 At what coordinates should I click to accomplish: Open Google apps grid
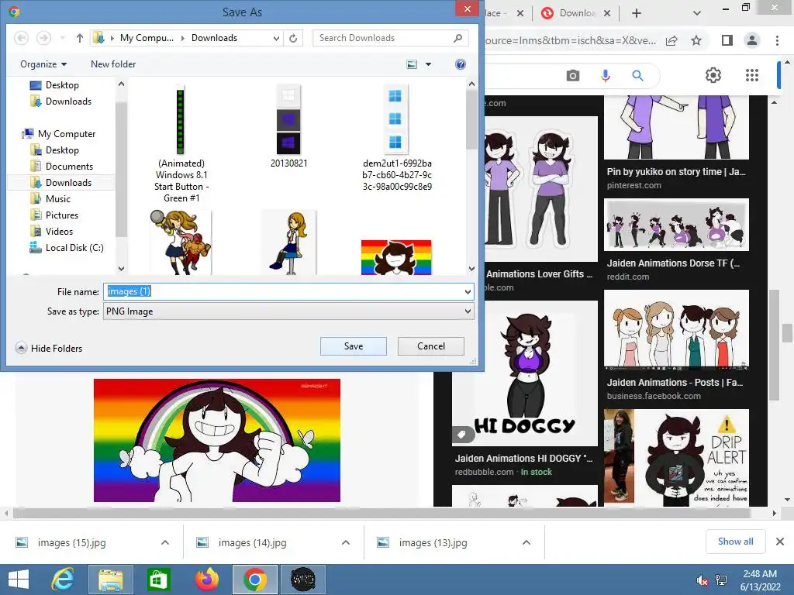point(752,75)
